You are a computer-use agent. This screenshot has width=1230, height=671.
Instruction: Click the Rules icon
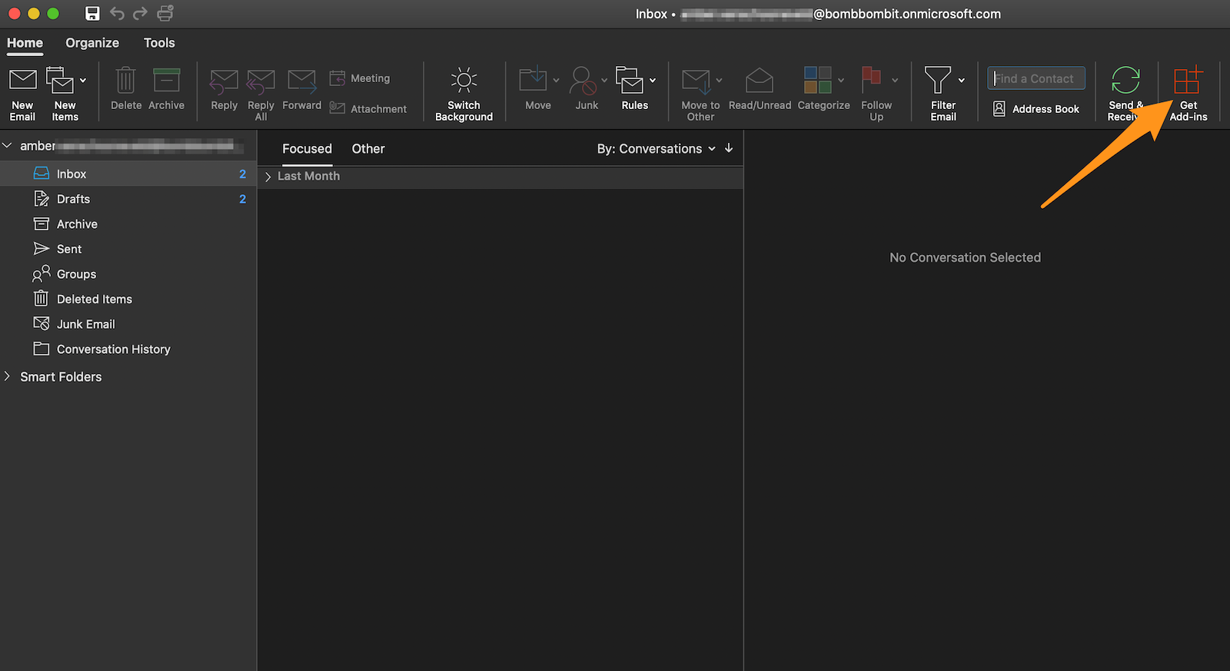tap(630, 80)
